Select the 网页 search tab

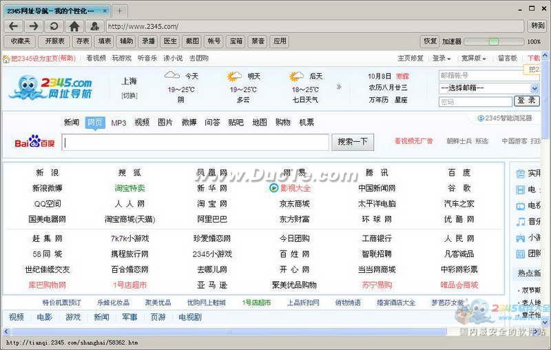[95, 122]
